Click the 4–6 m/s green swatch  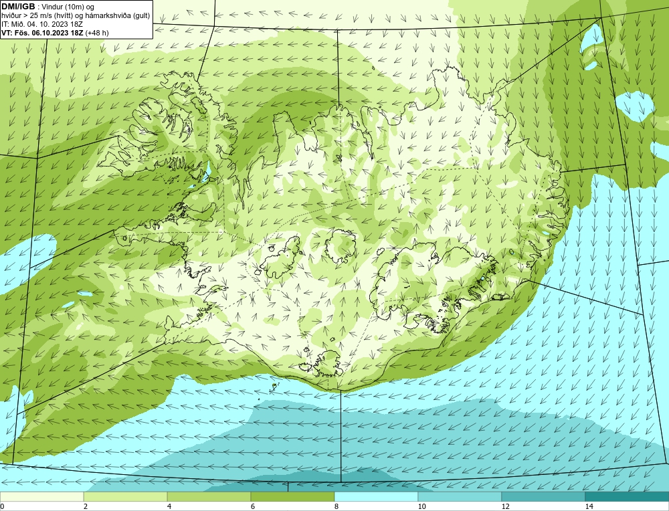click(x=209, y=496)
